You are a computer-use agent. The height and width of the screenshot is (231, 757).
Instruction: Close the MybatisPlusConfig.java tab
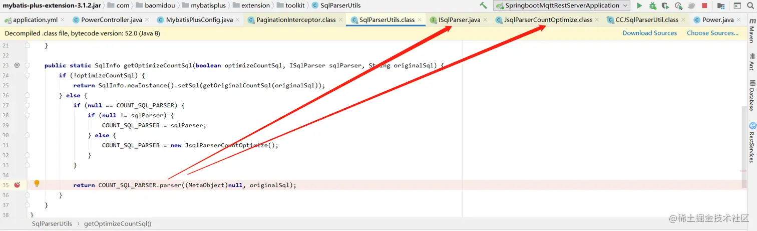237,20
